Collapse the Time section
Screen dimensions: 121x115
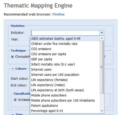coord(13,114)
